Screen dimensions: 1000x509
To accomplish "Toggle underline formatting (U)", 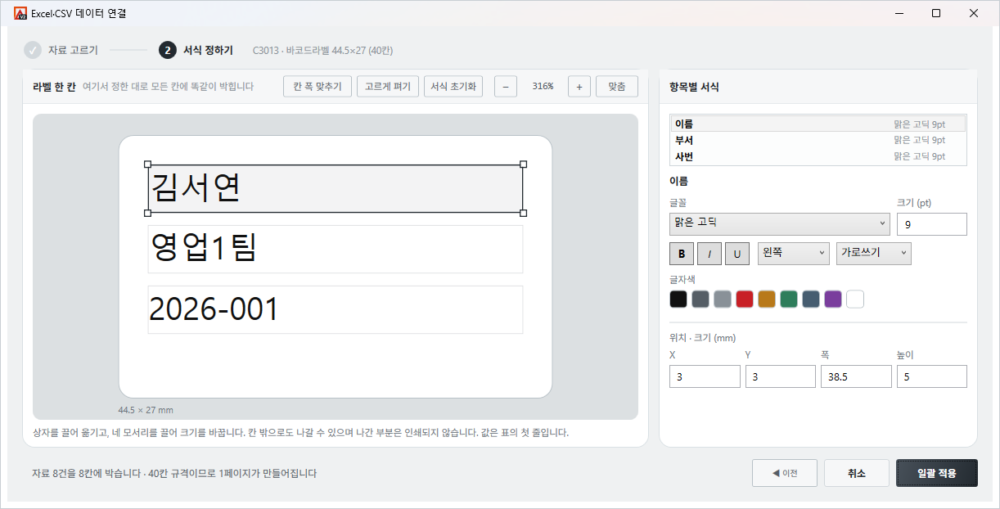I will tap(737, 254).
